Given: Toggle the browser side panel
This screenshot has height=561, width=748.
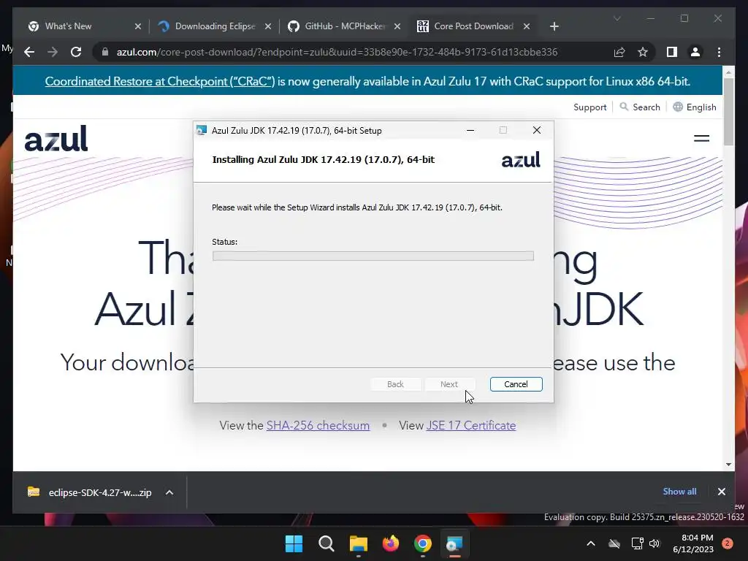Looking at the screenshot, I should 672,52.
